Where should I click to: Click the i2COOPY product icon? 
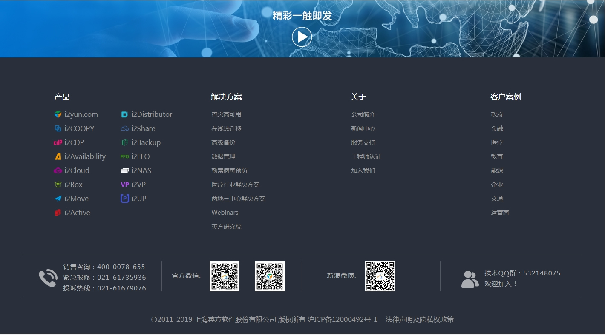(x=58, y=128)
